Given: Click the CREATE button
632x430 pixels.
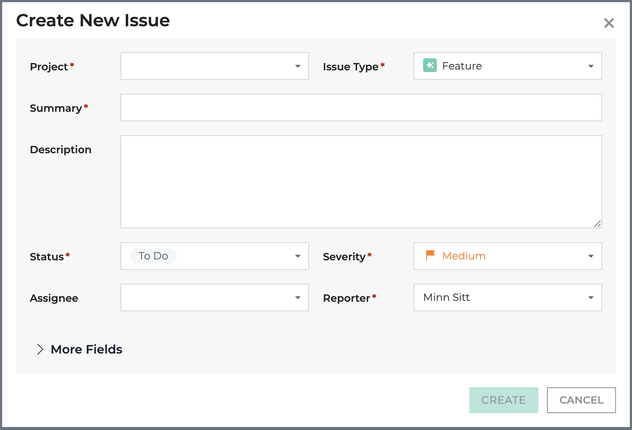Looking at the screenshot, I should pos(503,400).
